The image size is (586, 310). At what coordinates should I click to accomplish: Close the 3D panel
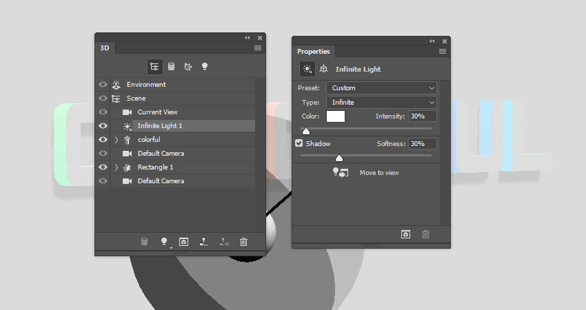point(260,38)
